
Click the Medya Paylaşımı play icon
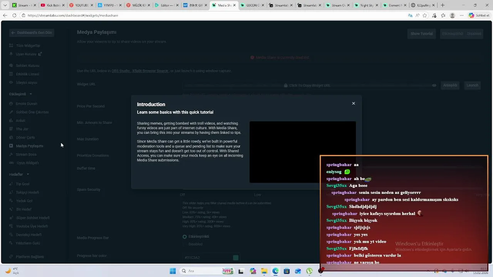tap(11, 146)
